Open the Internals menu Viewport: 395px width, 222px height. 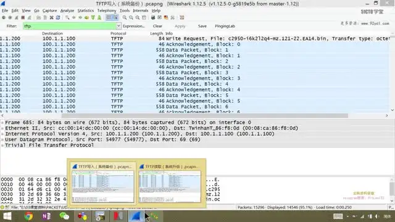141,10
